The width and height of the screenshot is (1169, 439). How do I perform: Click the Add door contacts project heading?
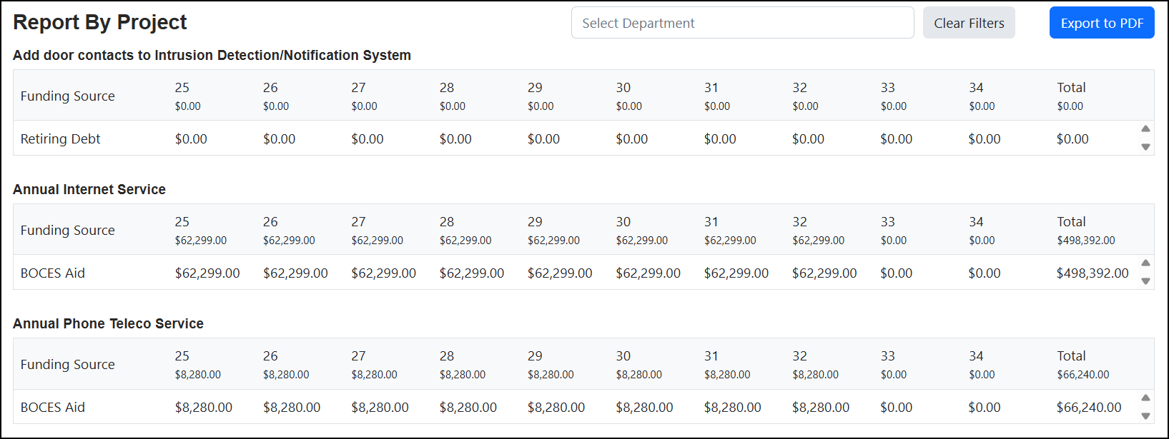212,55
